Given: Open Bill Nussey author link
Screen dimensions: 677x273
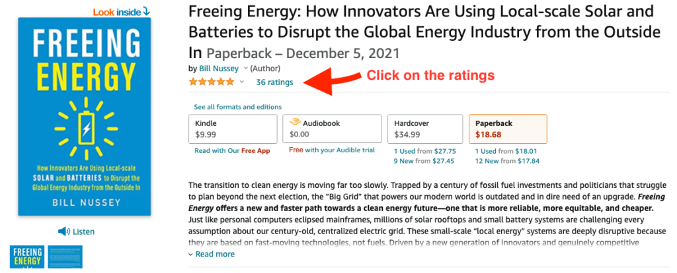Looking at the screenshot, I should (x=219, y=68).
